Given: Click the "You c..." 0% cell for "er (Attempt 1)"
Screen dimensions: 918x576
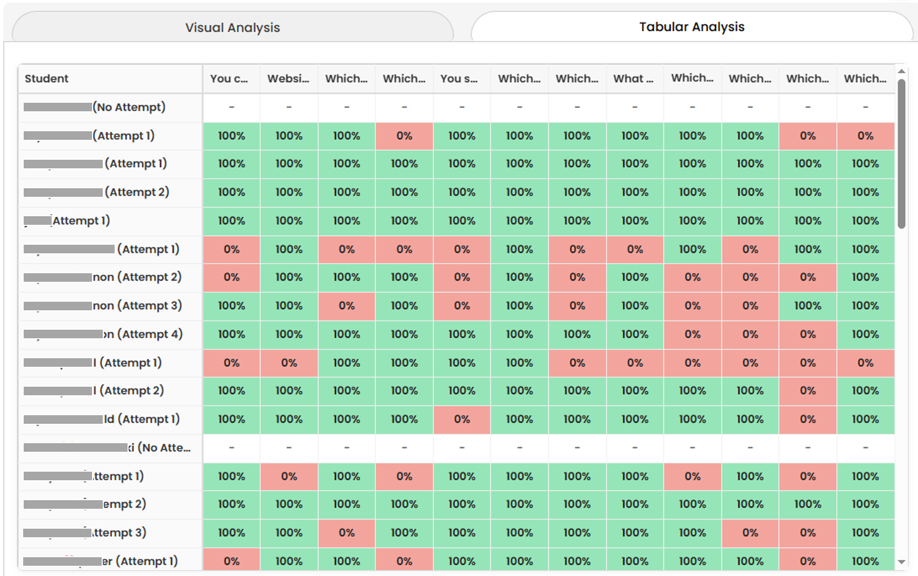Looking at the screenshot, I should (x=231, y=561).
